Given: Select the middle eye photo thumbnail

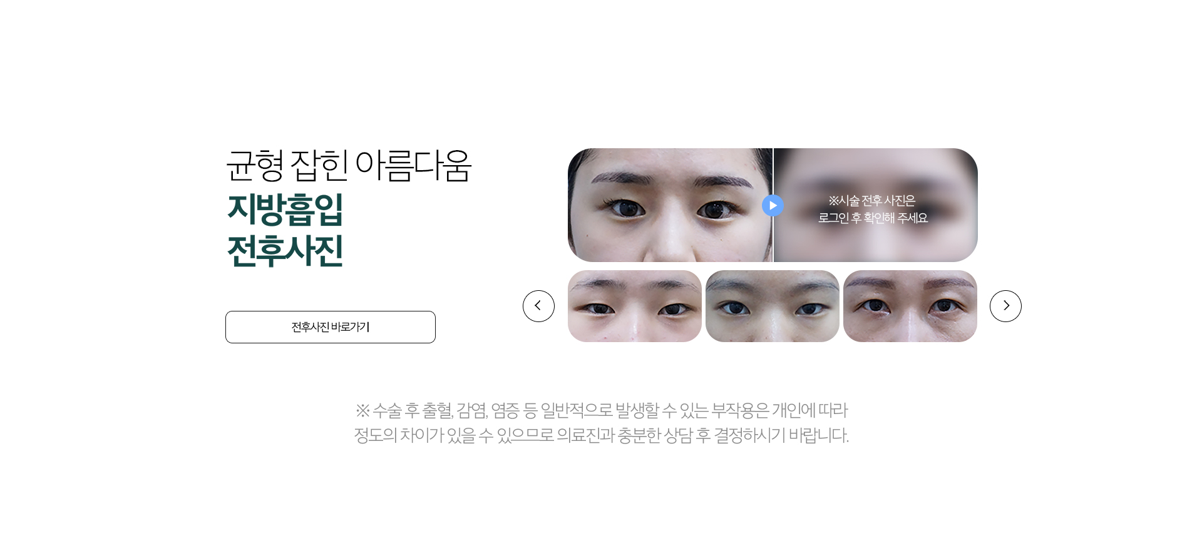Looking at the screenshot, I should 773,306.
